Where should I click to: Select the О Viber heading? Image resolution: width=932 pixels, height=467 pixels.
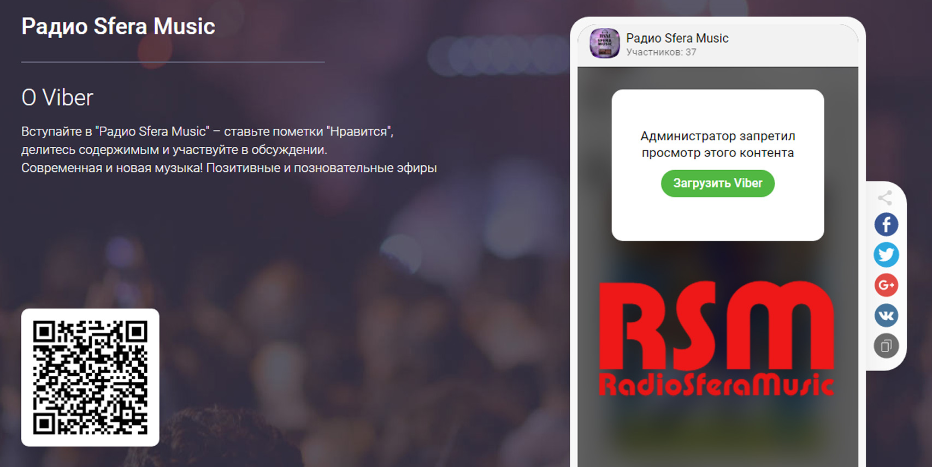pos(57,98)
